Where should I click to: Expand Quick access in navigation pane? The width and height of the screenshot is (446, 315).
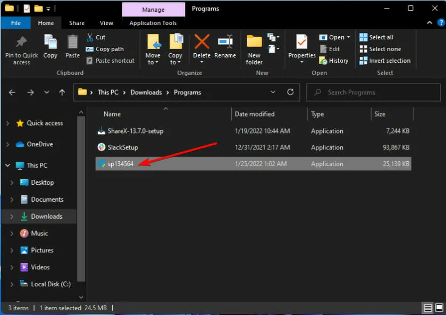(x=7, y=123)
